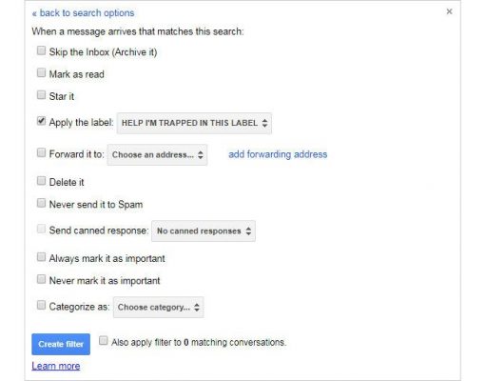Check Never mark it as important
This screenshot has width=486, height=381.
click(x=41, y=279)
